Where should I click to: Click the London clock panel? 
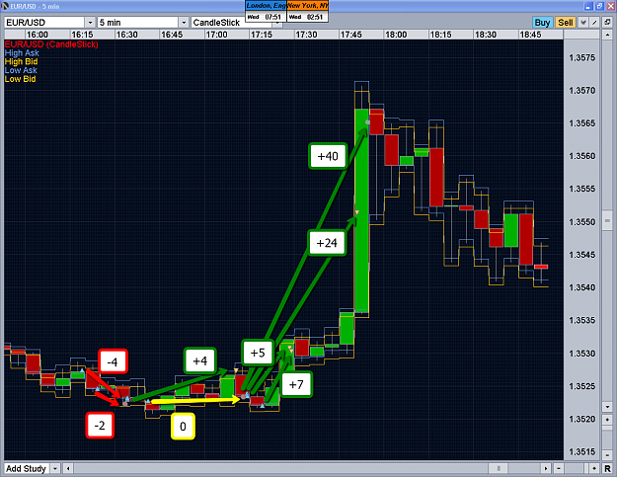266,12
